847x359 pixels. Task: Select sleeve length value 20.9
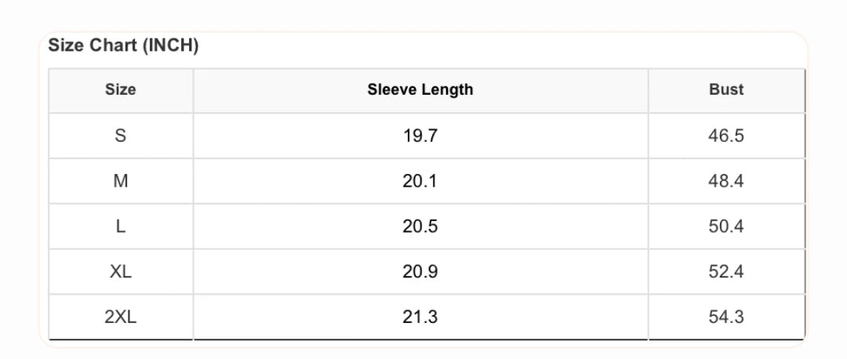pyautogui.click(x=420, y=272)
